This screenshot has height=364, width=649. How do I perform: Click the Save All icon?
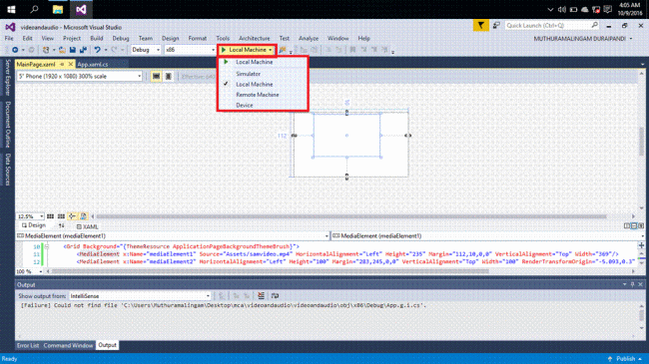tap(83, 50)
